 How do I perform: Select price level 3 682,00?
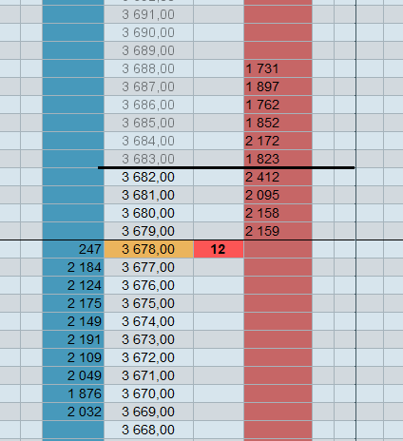pos(148,177)
